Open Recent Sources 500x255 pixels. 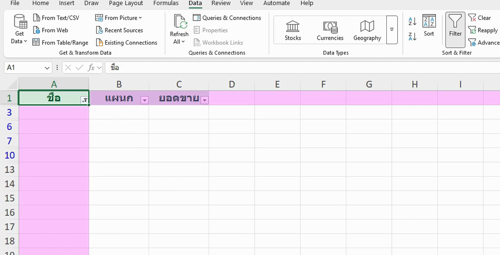119,31
